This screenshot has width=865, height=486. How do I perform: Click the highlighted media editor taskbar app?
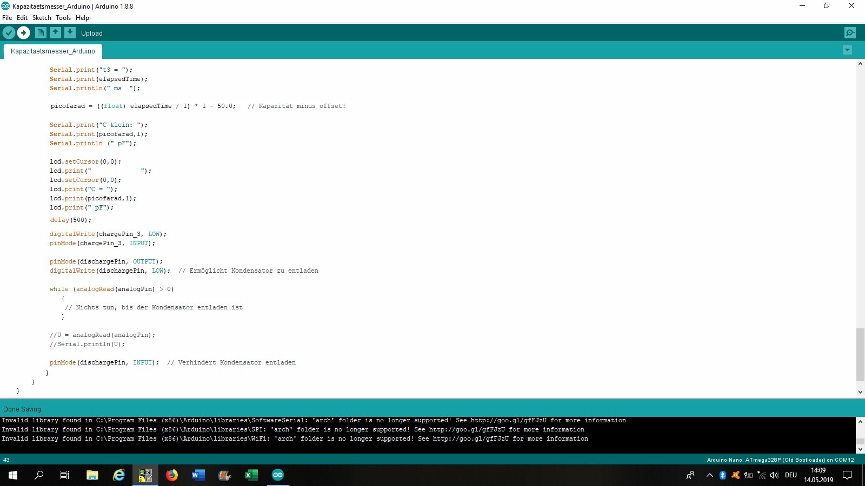(145, 475)
